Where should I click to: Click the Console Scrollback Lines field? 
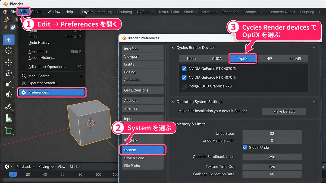tap(272, 157)
